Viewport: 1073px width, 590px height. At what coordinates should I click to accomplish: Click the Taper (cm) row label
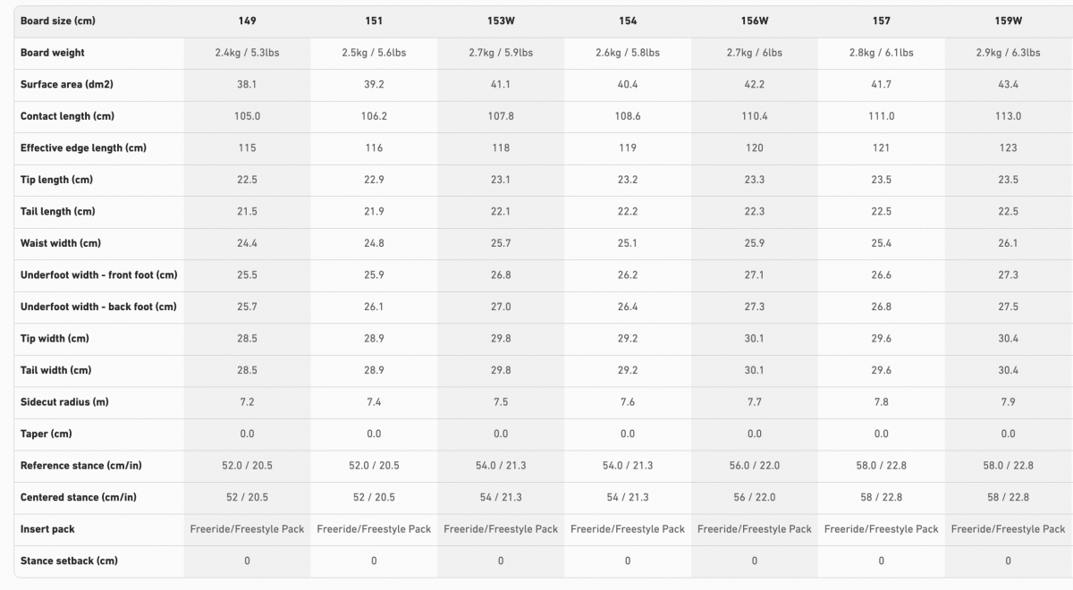point(46,434)
